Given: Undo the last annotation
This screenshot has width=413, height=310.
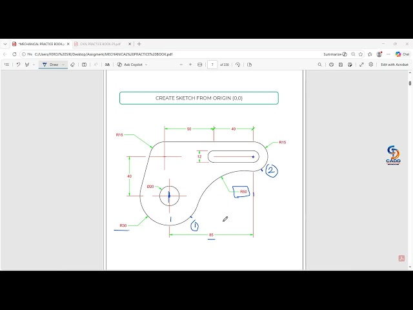Looking at the screenshot, I should [x=18, y=65].
